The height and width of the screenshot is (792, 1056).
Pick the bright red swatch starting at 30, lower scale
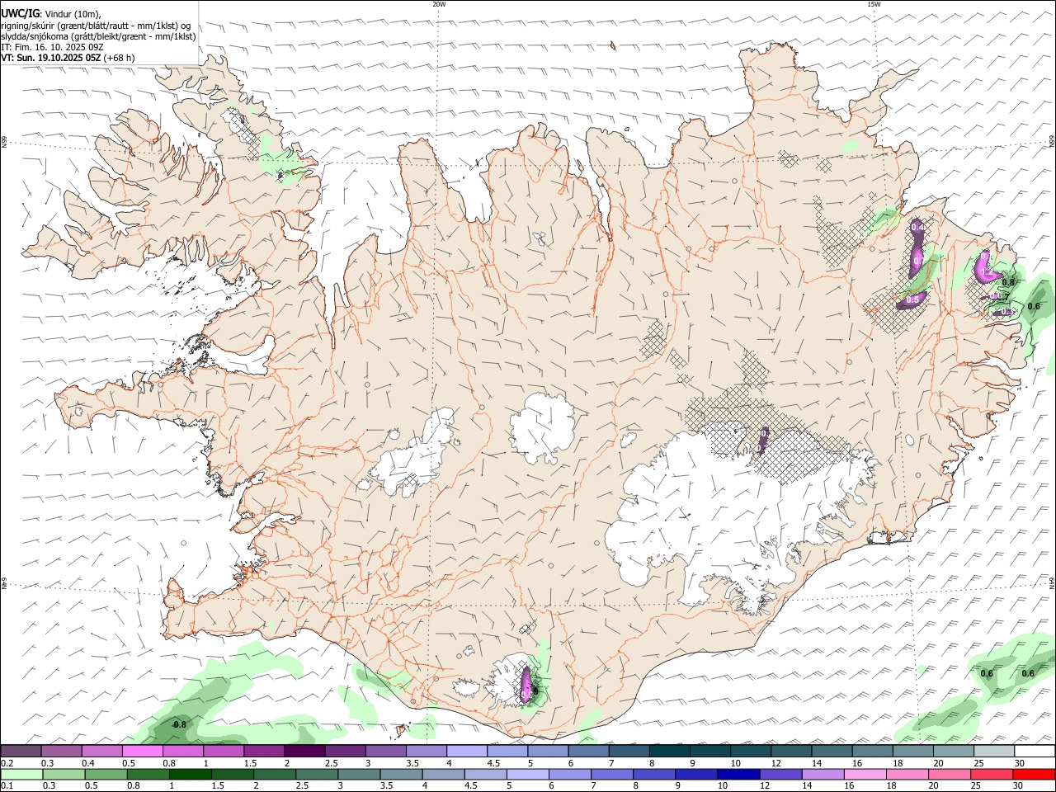click(1035, 775)
